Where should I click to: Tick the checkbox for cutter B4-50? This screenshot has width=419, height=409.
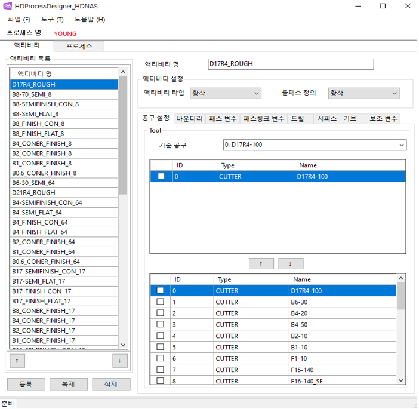160,324
